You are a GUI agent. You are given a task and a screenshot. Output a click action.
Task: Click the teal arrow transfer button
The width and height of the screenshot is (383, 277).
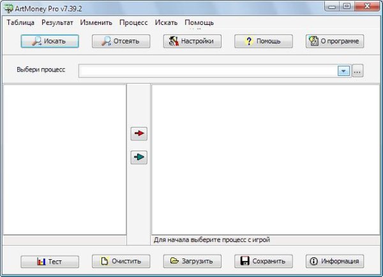click(x=139, y=157)
